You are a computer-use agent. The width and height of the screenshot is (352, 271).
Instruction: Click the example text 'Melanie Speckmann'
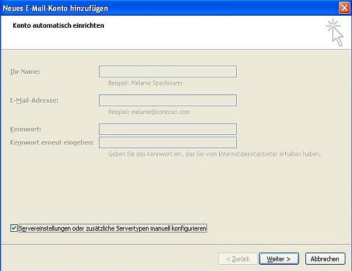(x=157, y=83)
